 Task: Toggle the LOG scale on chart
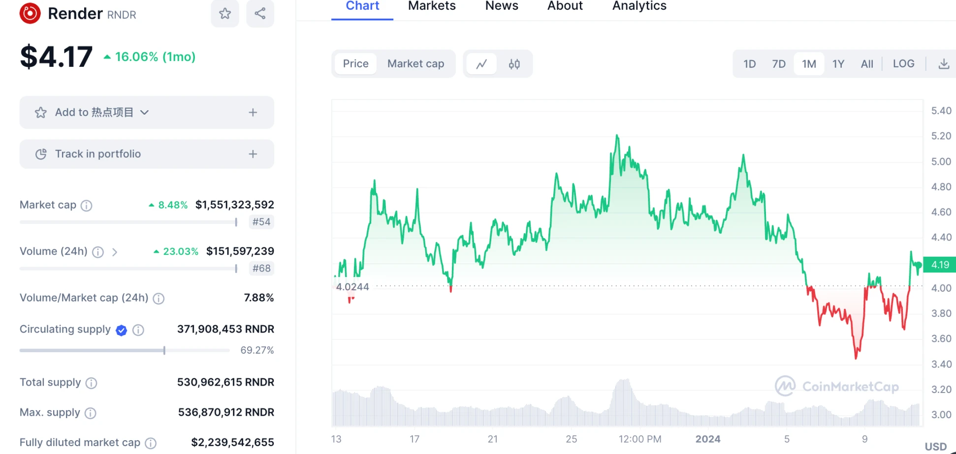903,64
